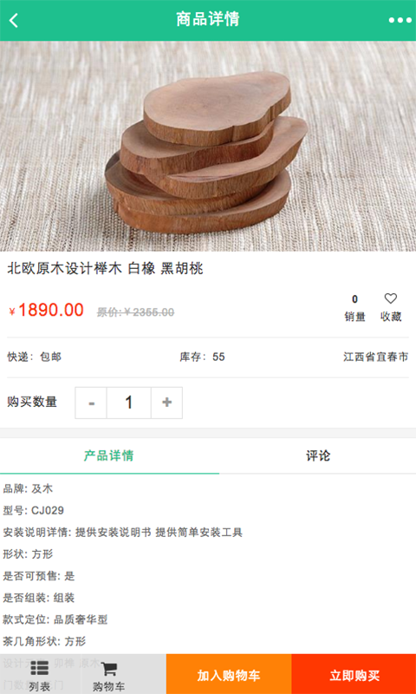Switch to the 产品详情 tab
The height and width of the screenshot is (694, 416).
(108, 456)
